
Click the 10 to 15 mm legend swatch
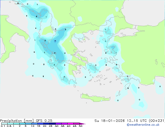(35, 124)
